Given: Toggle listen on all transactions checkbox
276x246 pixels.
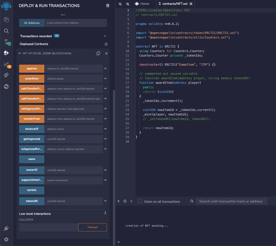Looking at the screenshot, I should point(140,201).
